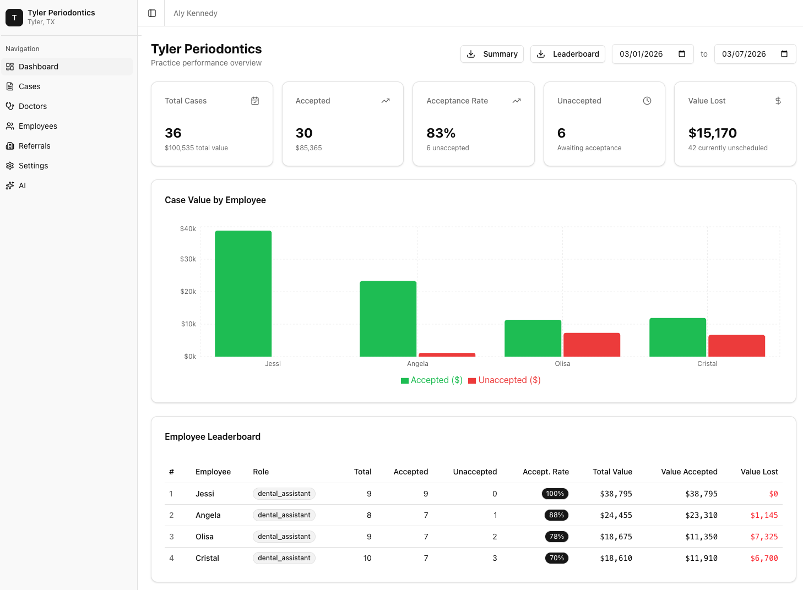Screen dimensions: 803x590
Task: Click the Tyler Periodontics avatar logo
Action: coord(14,17)
